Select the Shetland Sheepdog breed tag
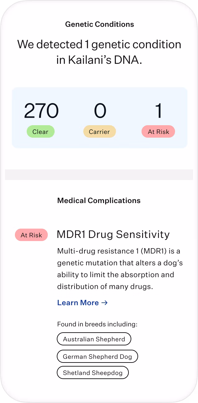Image resolution: width=198 pixels, height=403 pixels. (93, 372)
